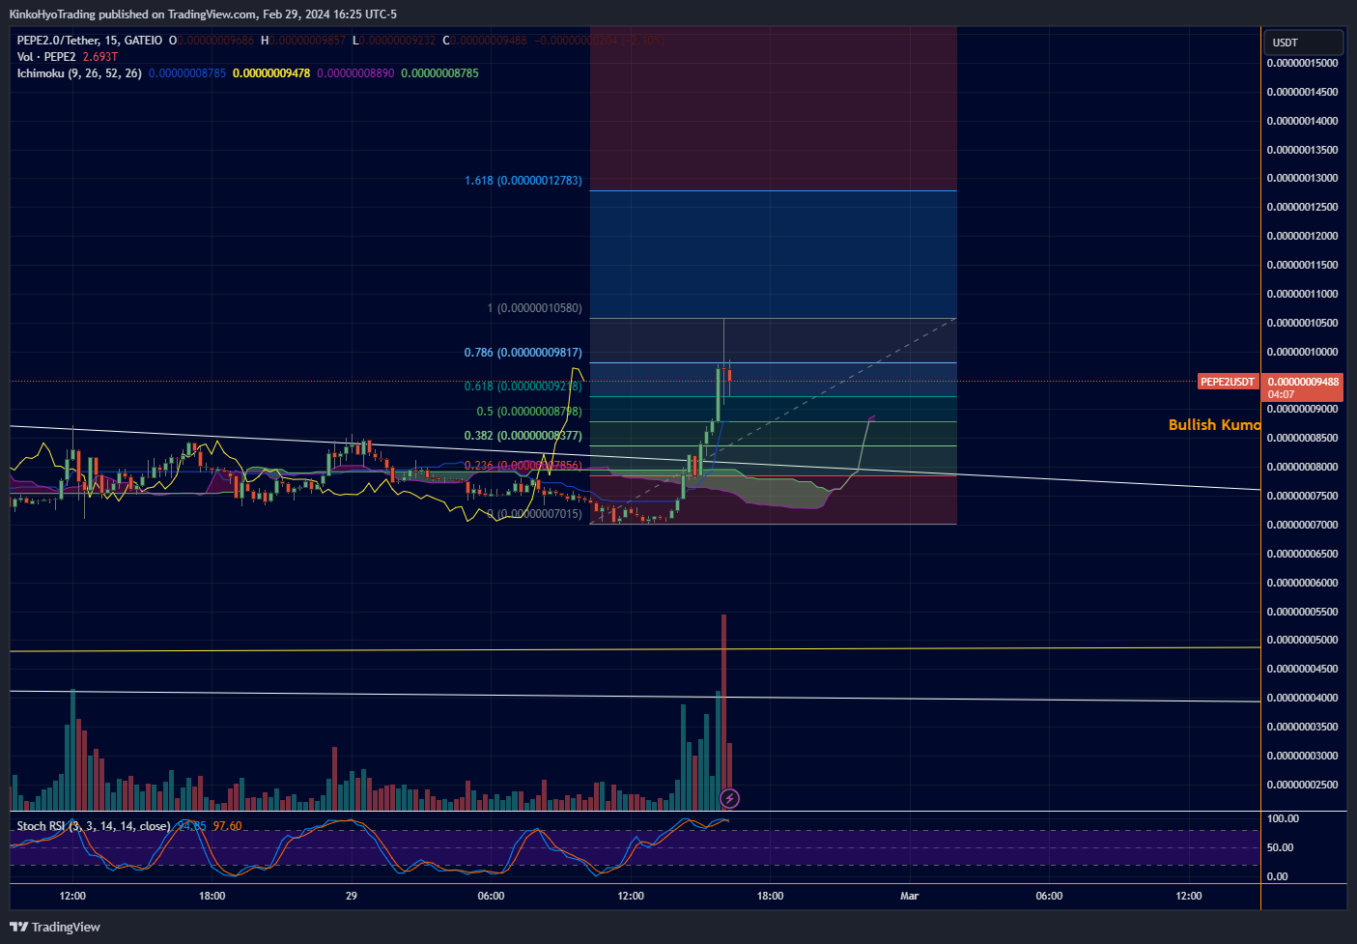The height and width of the screenshot is (944, 1357).
Task: Click the High value 0.00000009857
Action: [307, 41]
